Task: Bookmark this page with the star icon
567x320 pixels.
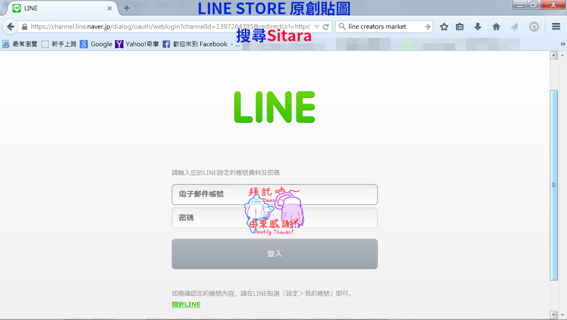Action: [444, 27]
